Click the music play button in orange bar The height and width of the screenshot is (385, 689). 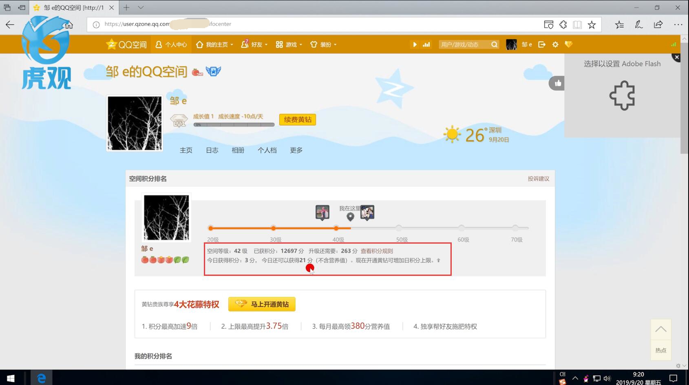(415, 44)
